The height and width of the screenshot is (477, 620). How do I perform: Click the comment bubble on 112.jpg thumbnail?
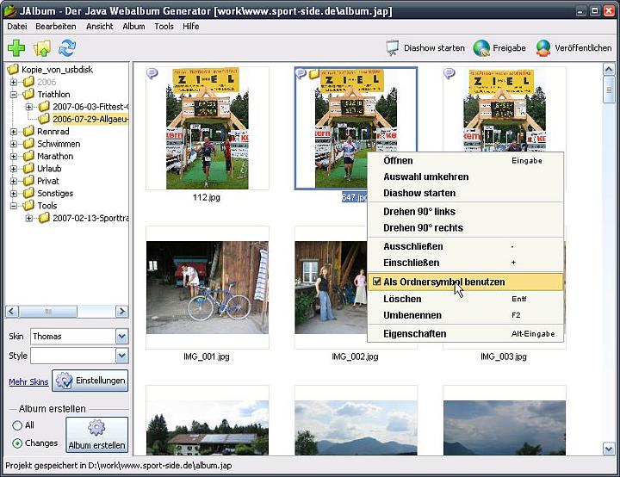point(152,73)
